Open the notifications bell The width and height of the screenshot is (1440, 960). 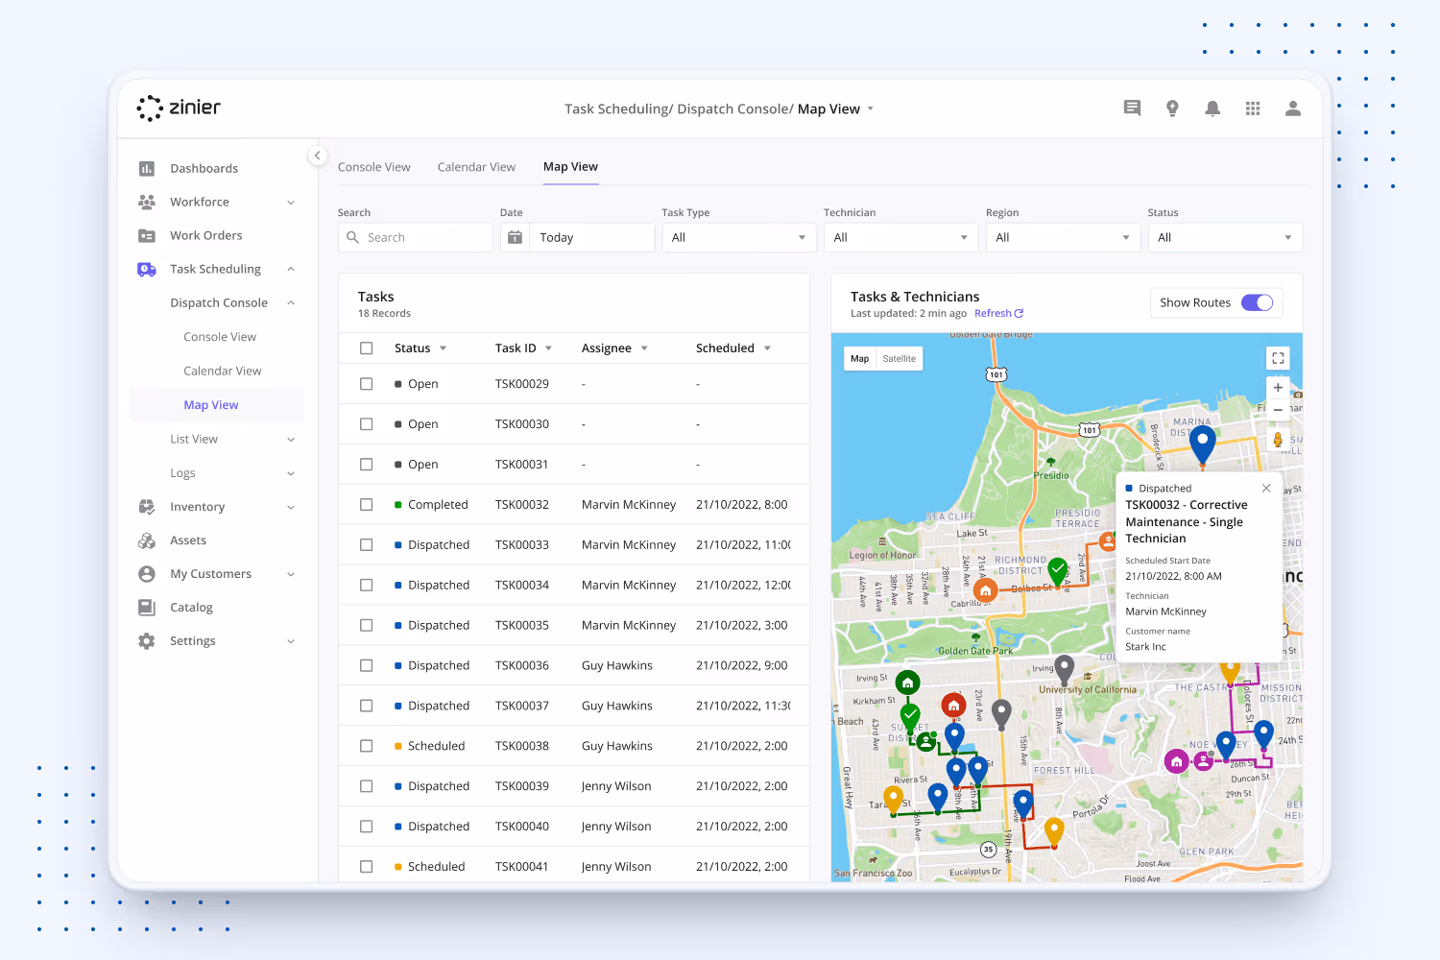point(1212,108)
